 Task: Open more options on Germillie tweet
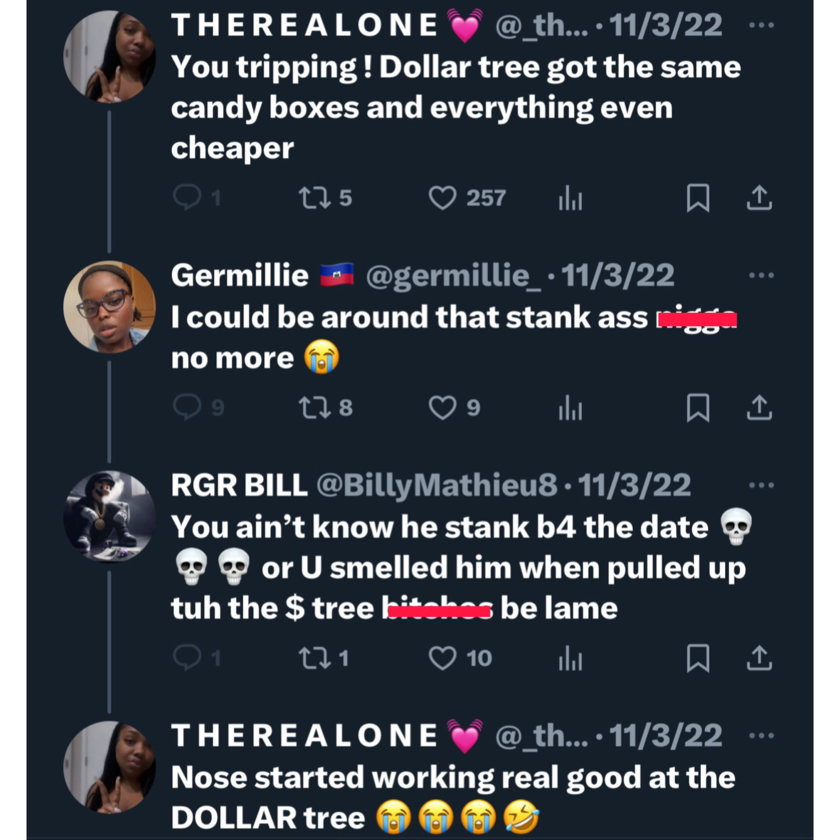coord(761,275)
